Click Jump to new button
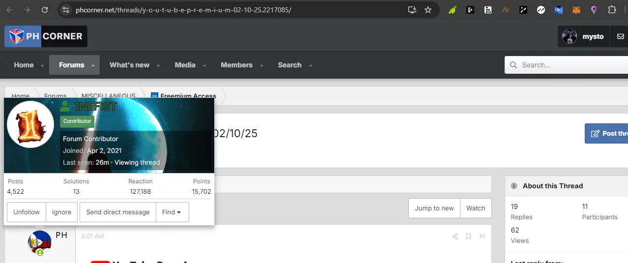Viewport: 628px width, 263px height. 434,208
